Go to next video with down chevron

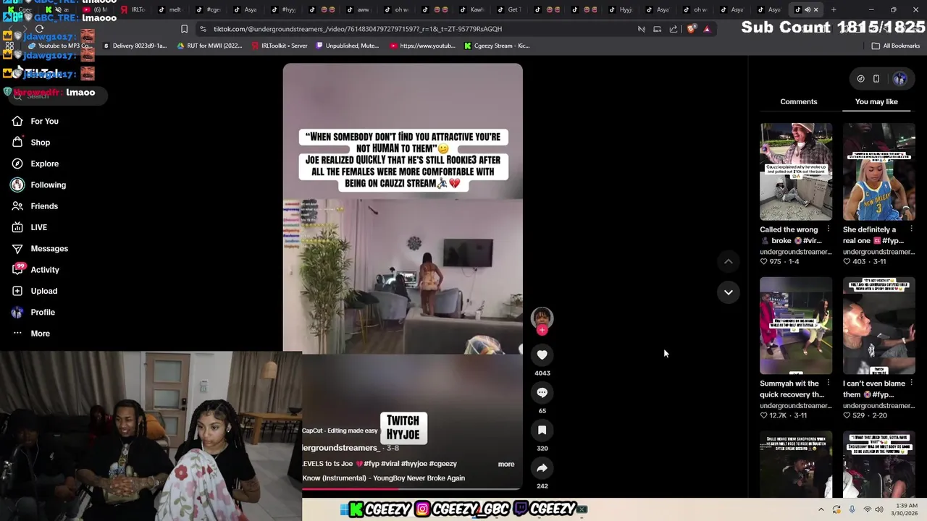(x=729, y=292)
